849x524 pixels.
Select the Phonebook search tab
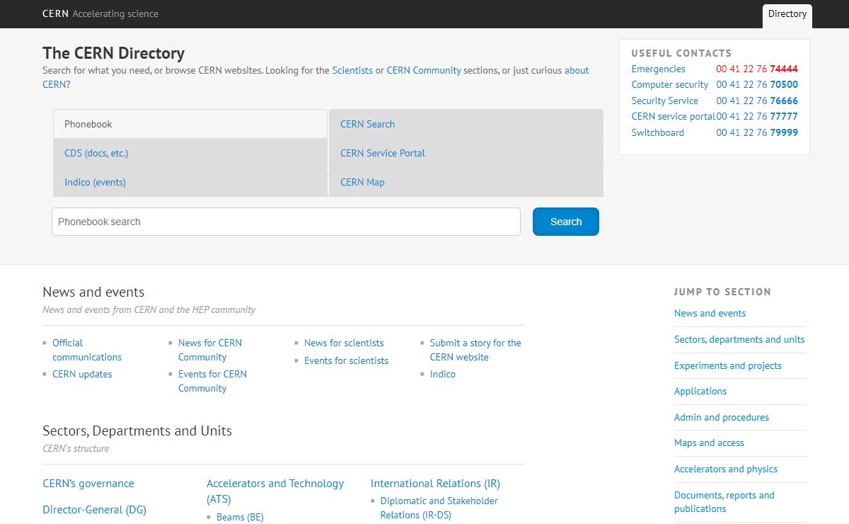190,124
